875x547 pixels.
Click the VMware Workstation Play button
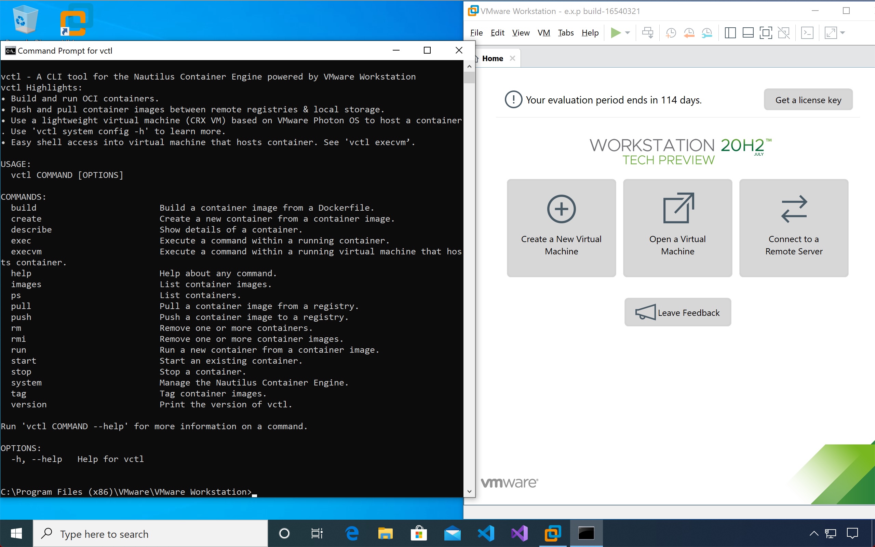pos(615,32)
